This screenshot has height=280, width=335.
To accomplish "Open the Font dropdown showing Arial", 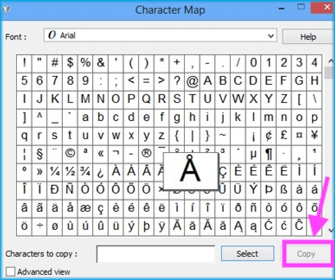I will pos(161,35).
